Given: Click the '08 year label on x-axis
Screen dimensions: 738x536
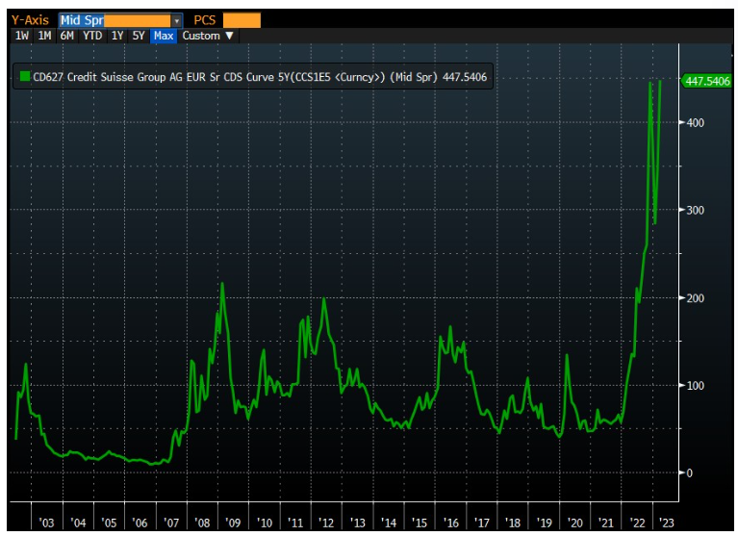Looking at the screenshot, I should tap(202, 523).
